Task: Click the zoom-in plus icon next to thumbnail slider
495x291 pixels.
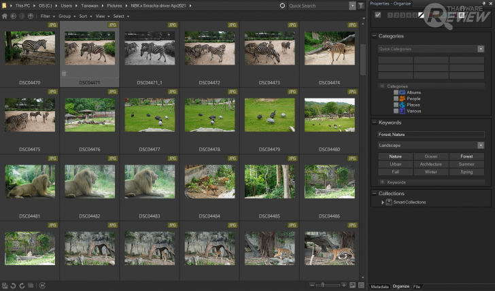Action: pyautogui.click(x=343, y=285)
